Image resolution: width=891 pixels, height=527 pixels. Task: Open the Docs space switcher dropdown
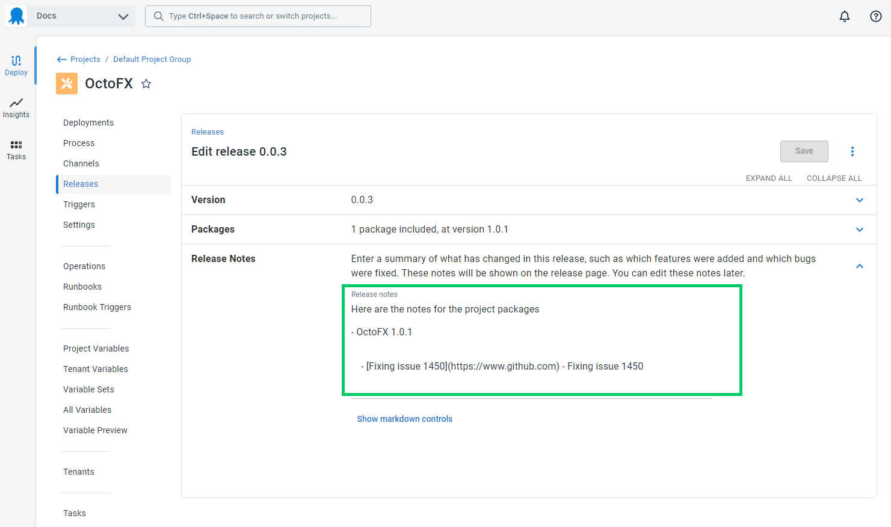[81, 16]
